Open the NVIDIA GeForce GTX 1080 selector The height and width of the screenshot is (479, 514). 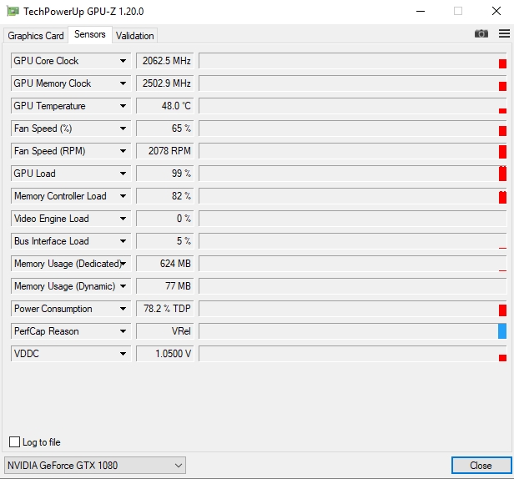coord(95,465)
